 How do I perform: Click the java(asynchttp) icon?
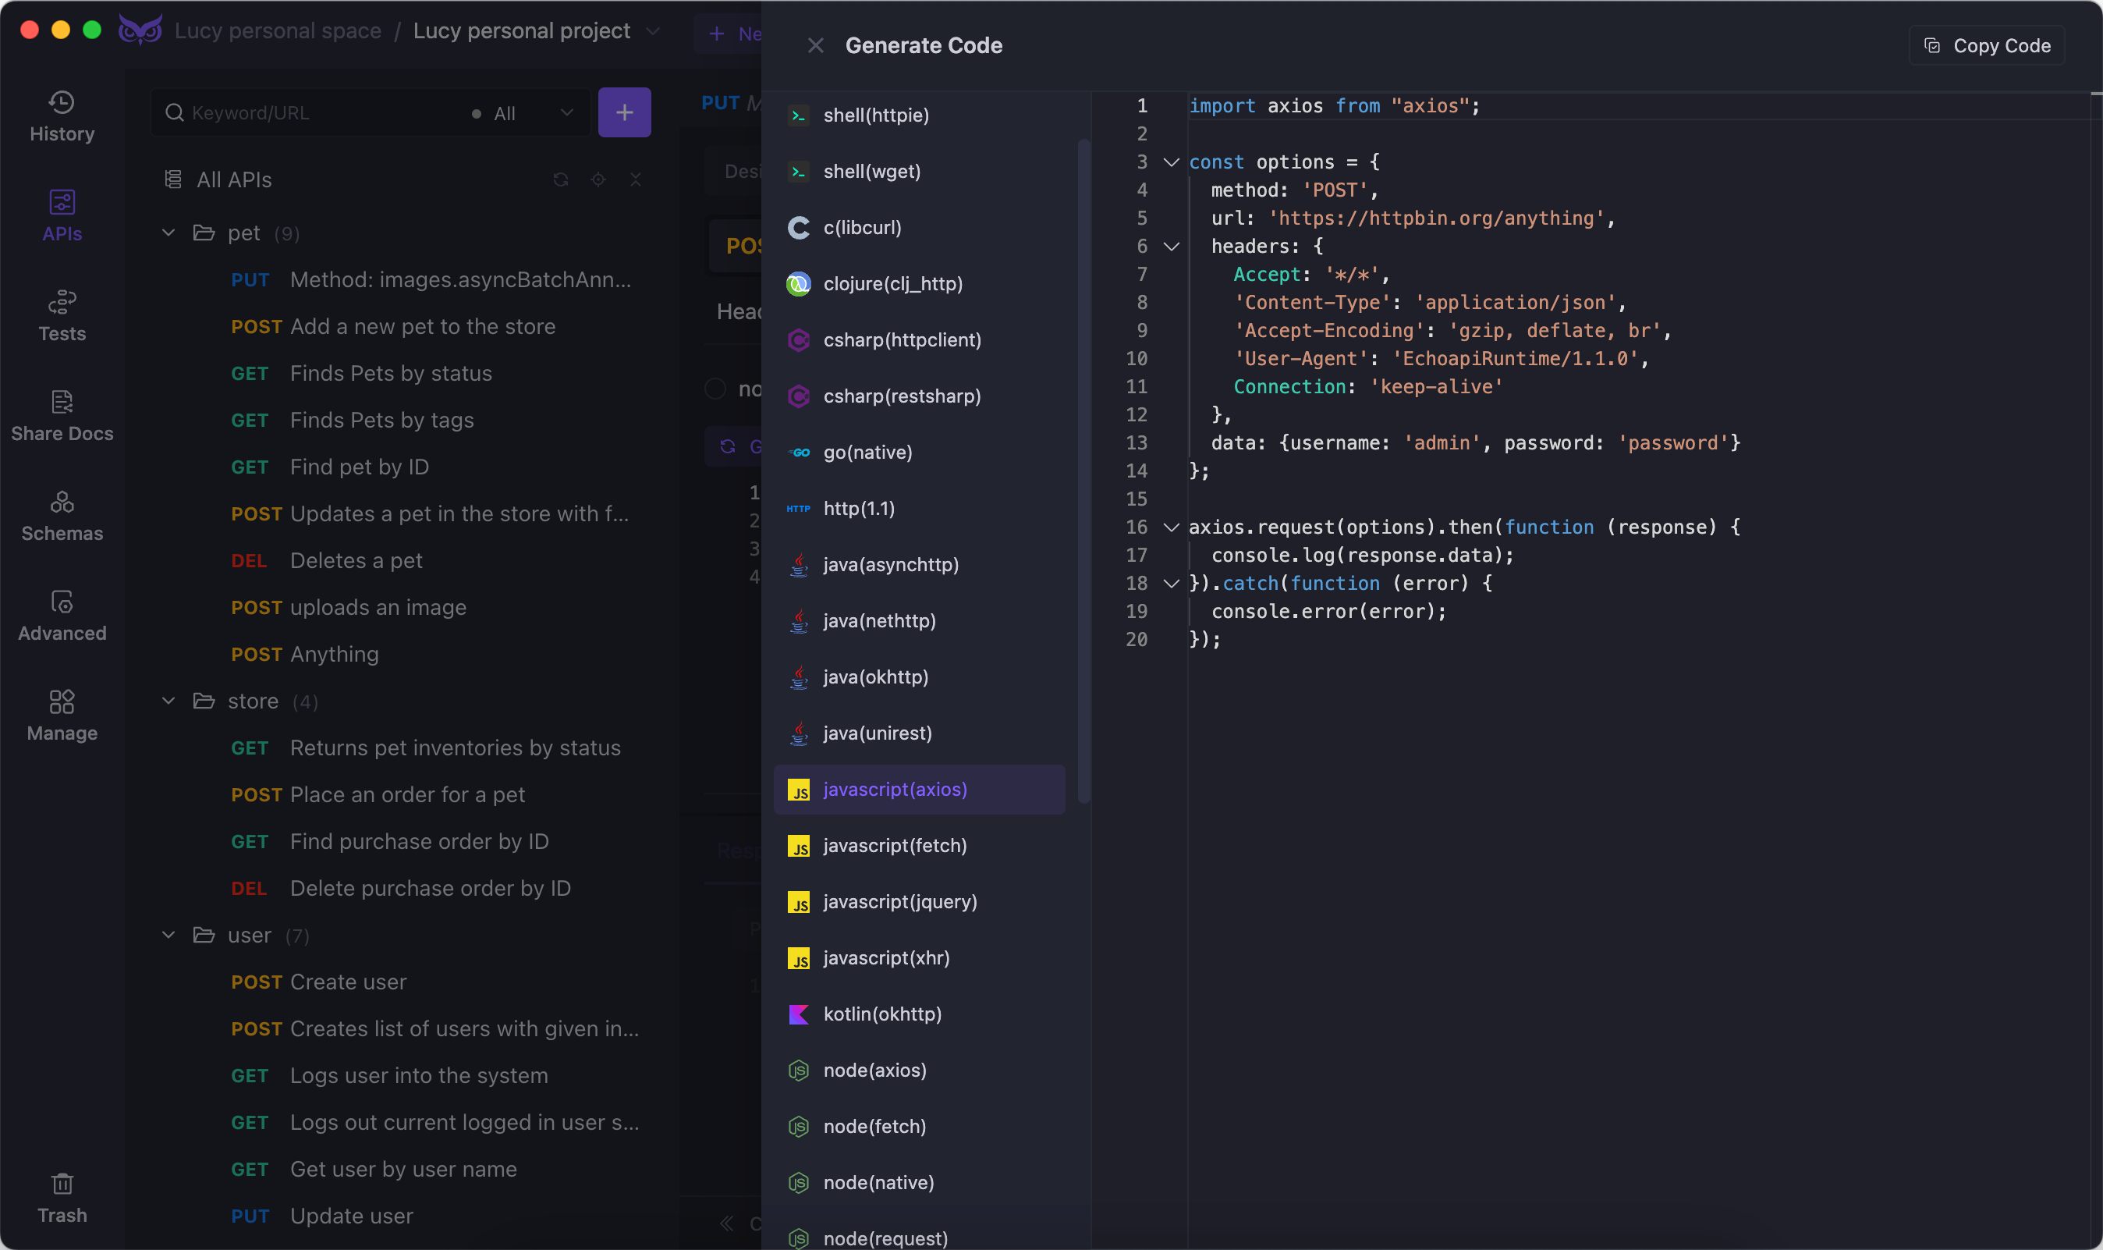tap(798, 564)
